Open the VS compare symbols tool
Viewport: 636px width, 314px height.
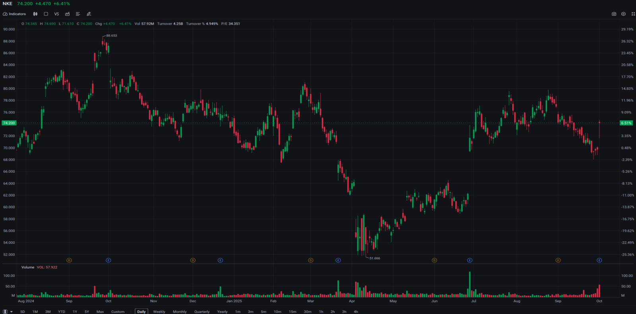(56, 14)
